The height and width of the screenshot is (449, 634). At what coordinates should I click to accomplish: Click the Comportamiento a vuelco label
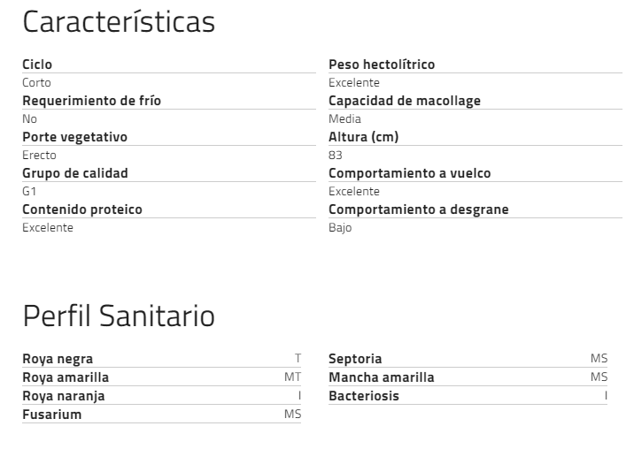coord(410,173)
